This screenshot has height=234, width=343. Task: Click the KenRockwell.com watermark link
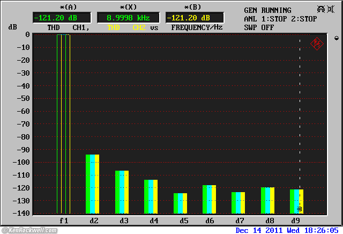click(x=28, y=230)
